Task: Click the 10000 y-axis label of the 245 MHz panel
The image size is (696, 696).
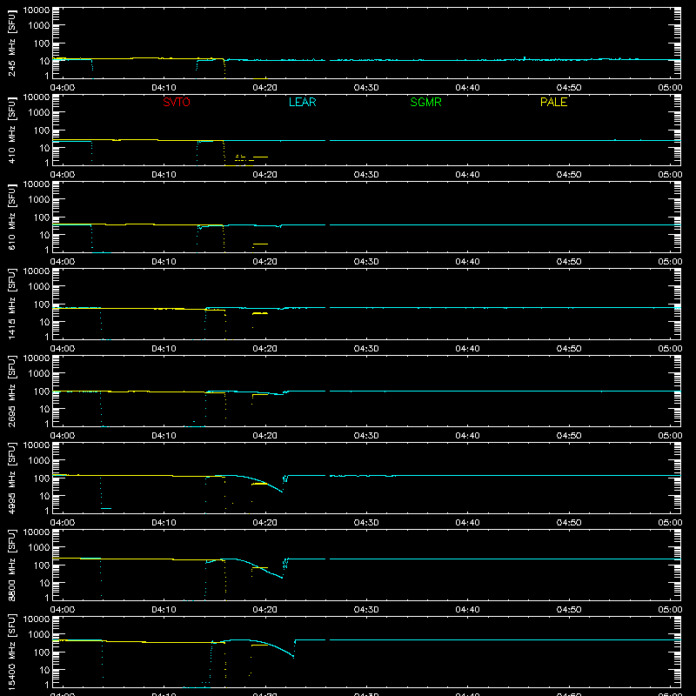Action: [x=37, y=10]
